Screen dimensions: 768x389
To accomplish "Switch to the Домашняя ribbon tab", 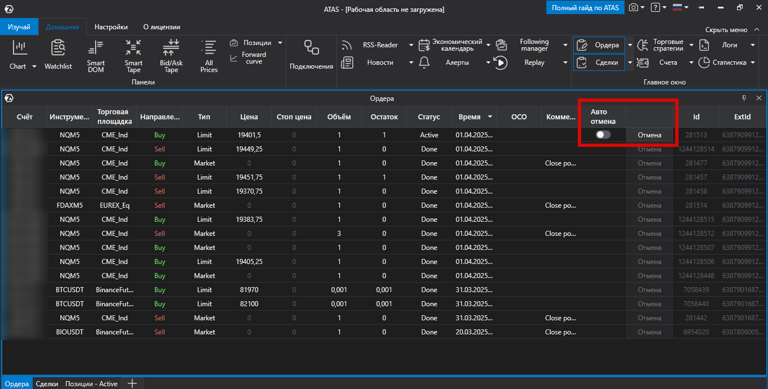I will tap(62, 26).
